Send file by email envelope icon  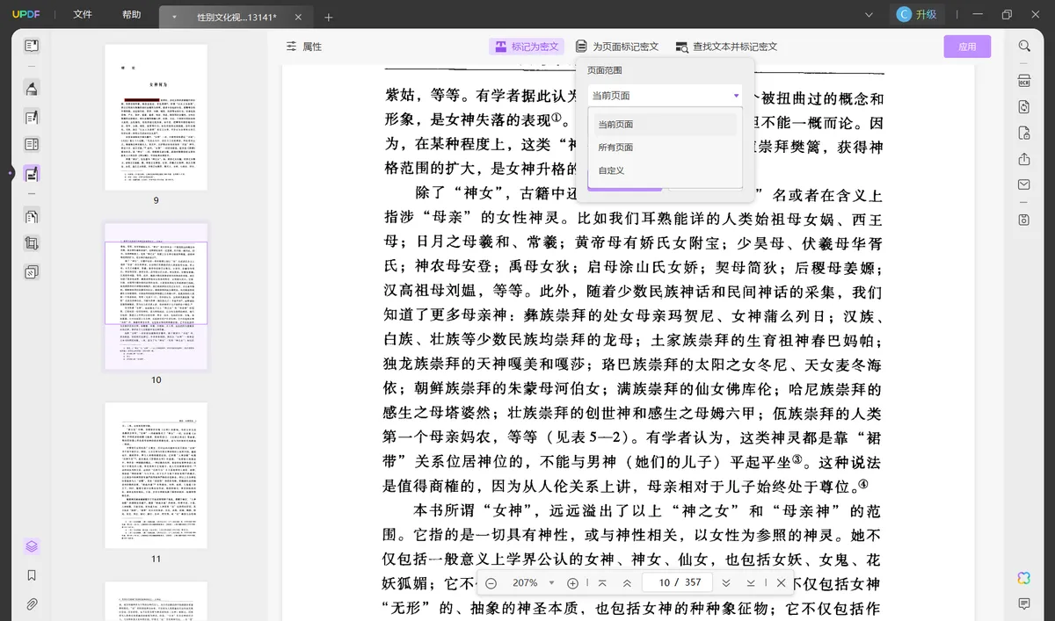click(x=1024, y=184)
